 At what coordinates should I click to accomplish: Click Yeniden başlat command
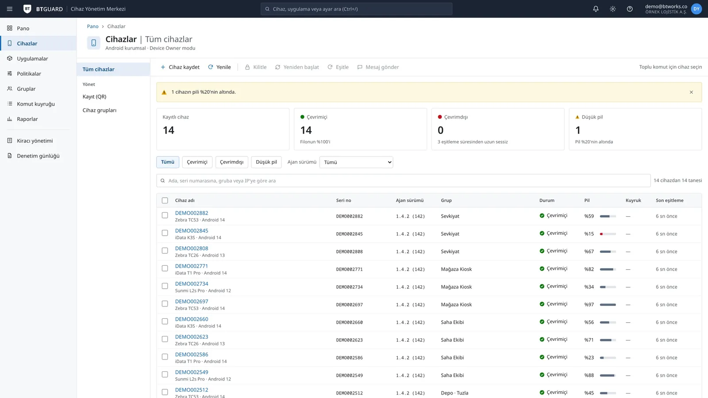click(297, 67)
